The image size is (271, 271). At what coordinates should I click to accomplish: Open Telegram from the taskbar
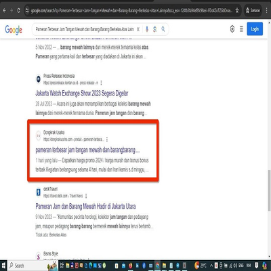[x=178, y=266]
